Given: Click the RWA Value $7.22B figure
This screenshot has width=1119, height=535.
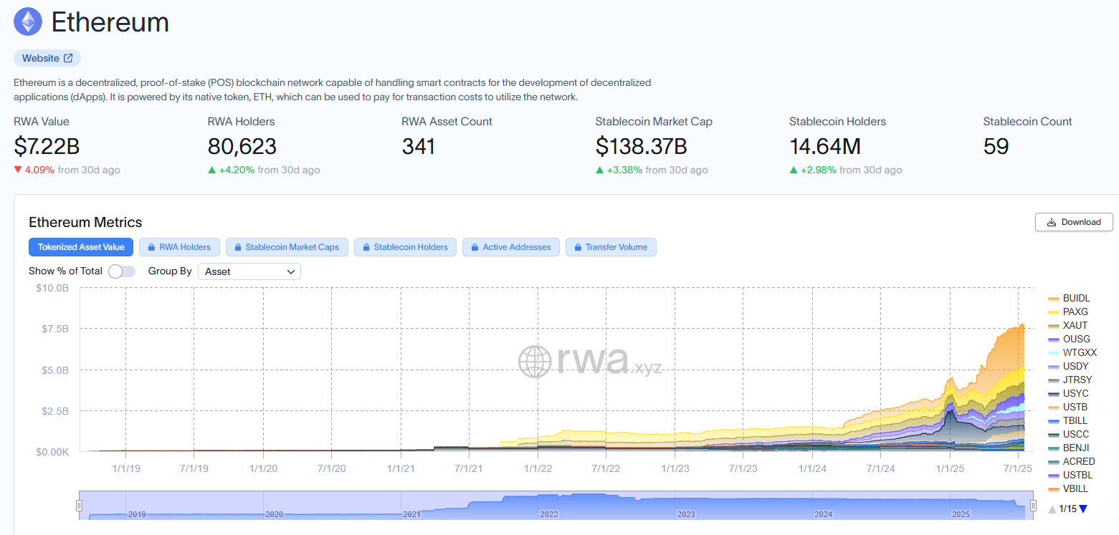Looking at the screenshot, I should (47, 146).
